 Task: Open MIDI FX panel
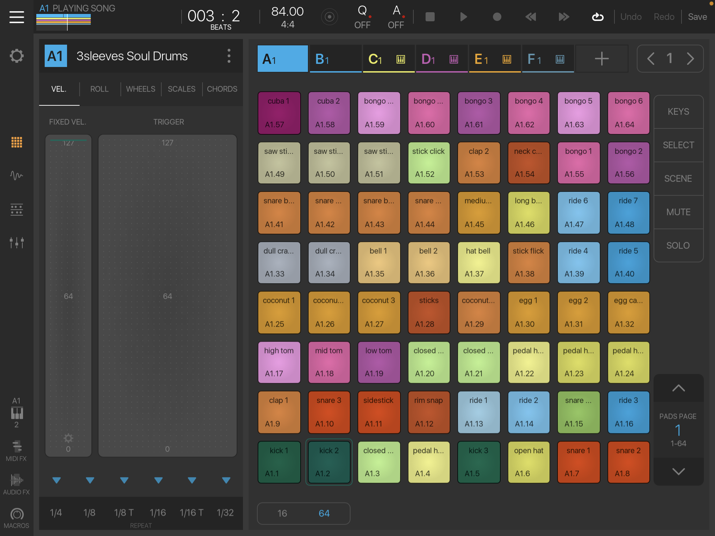pyautogui.click(x=16, y=451)
